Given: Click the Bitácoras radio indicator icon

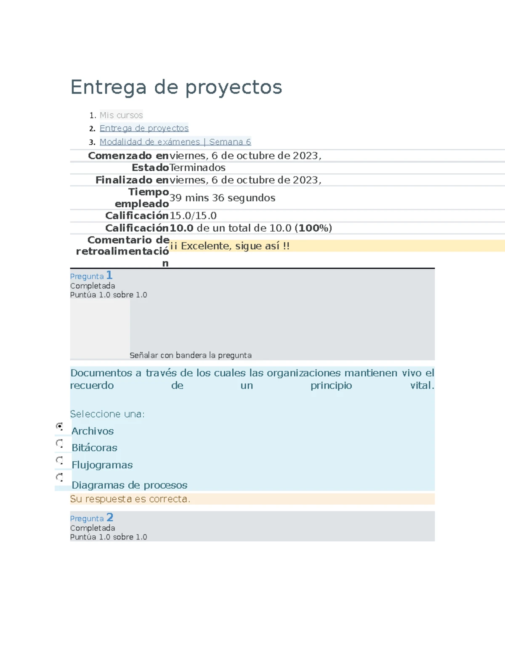Looking at the screenshot, I should point(60,444).
